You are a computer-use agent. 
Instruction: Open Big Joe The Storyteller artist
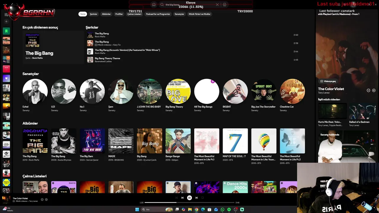coord(264,91)
